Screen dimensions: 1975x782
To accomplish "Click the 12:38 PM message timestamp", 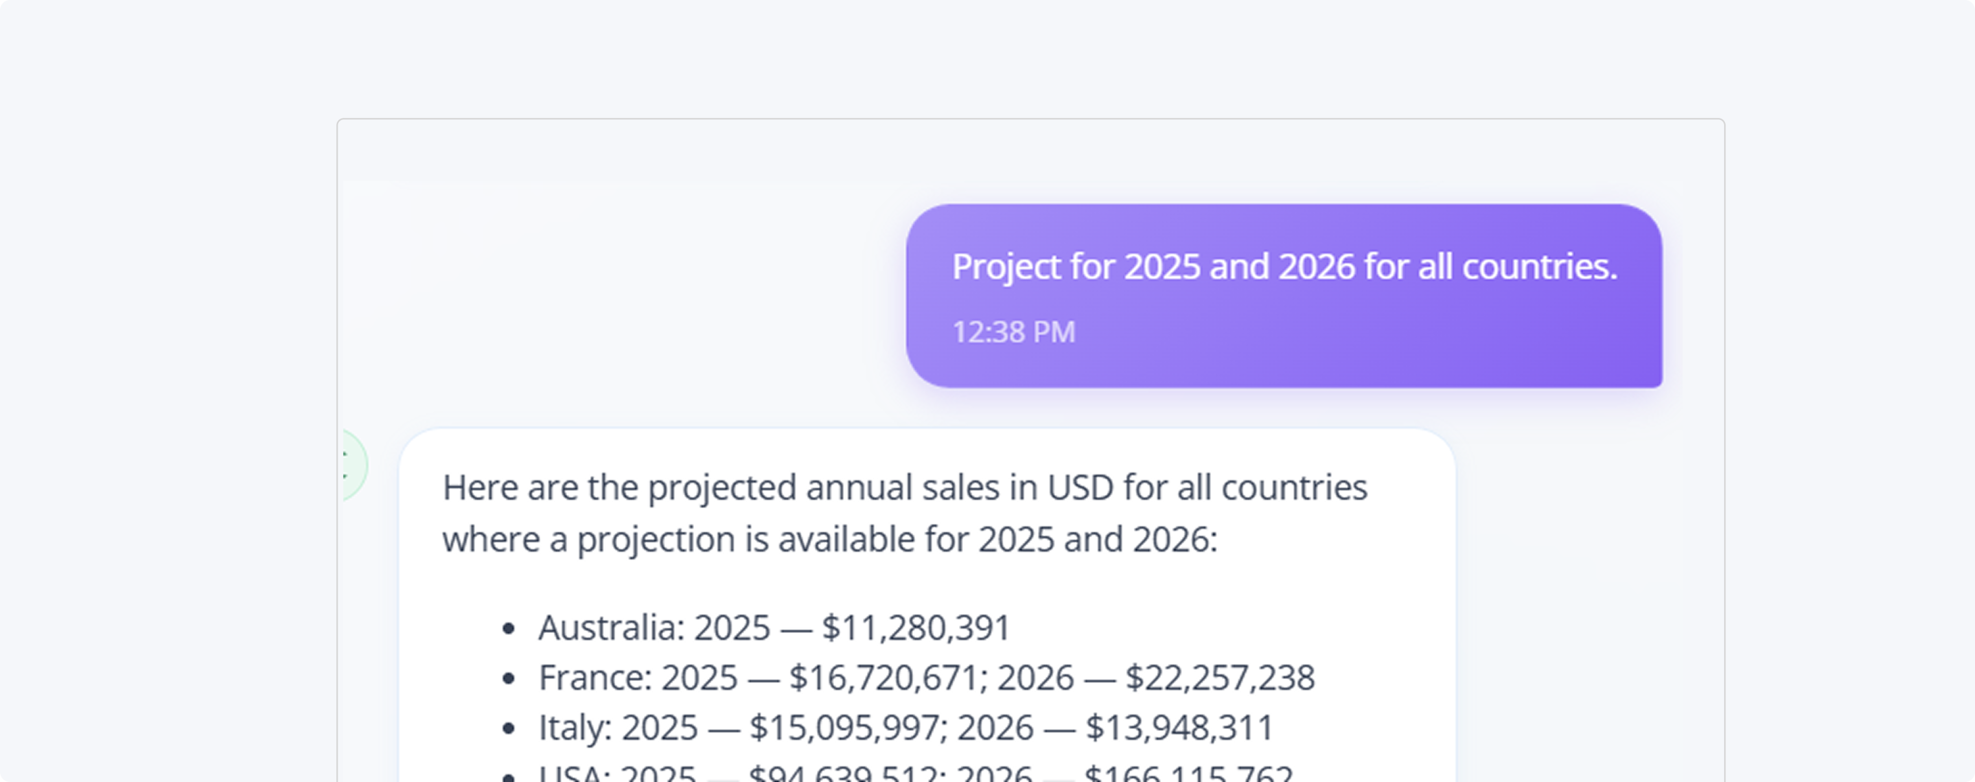I will 1013,332.
